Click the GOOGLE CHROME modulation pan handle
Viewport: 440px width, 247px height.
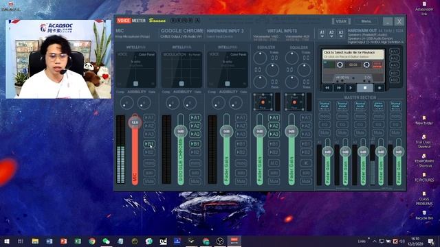pos(181,84)
